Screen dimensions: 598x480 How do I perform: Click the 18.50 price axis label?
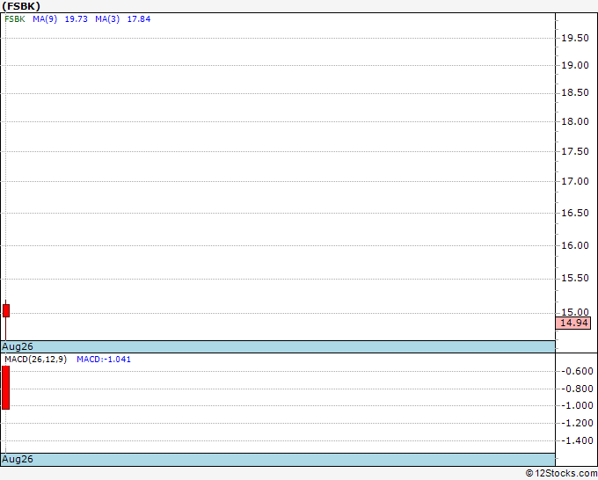575,92
